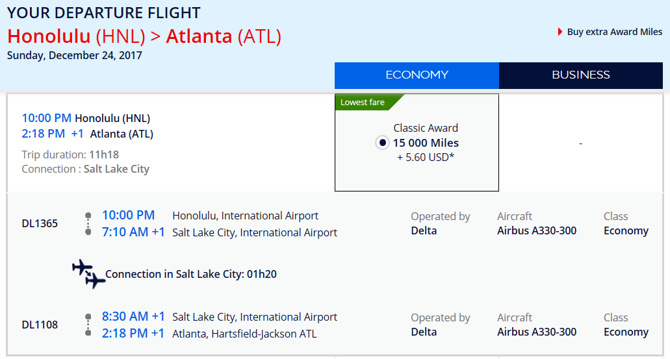Click the + 5.60 USD* tax amount
This screenshot has height=359, width=670.
coord(426,158)
